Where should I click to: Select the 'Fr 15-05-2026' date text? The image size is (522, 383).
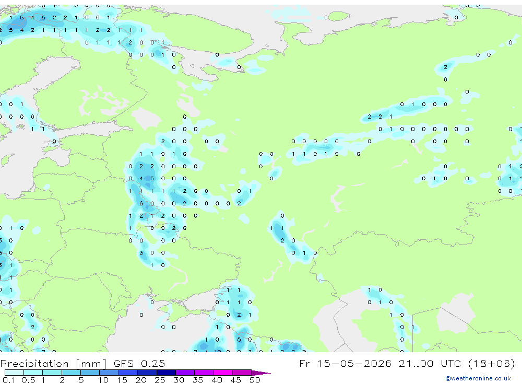[x=345, y=363]
